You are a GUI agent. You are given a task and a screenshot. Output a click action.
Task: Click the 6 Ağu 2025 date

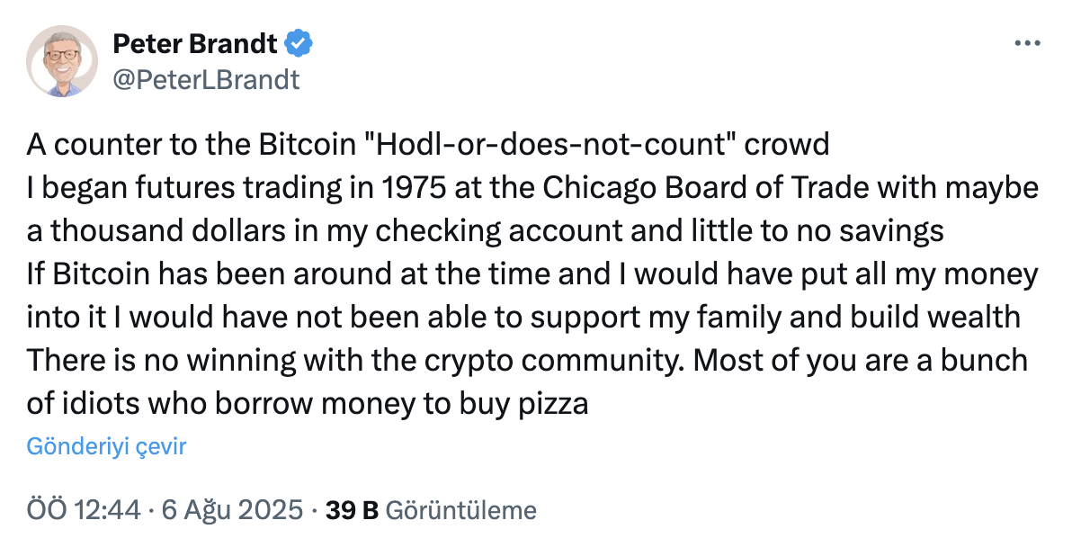[x=232, y=510]
